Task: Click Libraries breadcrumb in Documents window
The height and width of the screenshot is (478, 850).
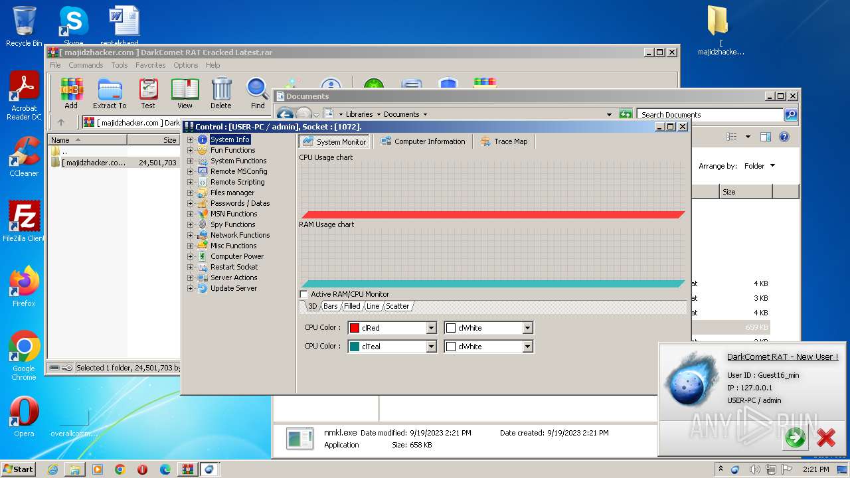Action: [x=359, y=114]
